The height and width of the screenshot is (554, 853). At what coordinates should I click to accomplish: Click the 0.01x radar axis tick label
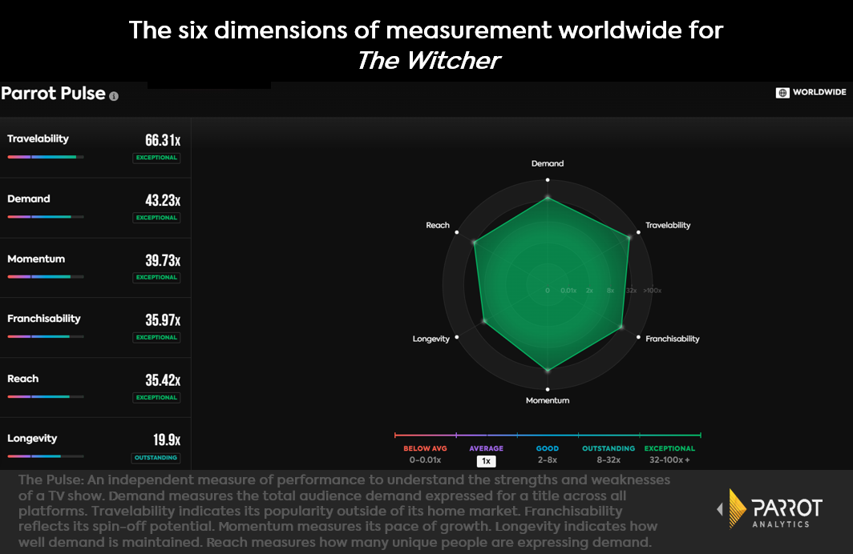click(568, 291)
